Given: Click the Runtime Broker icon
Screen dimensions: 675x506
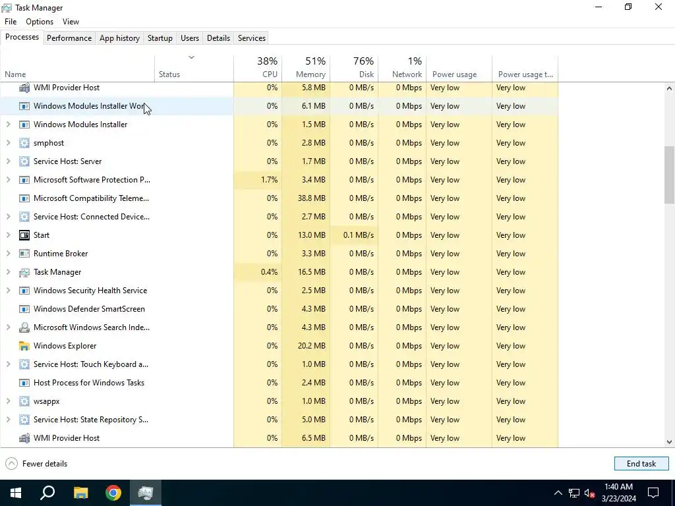Looking at the screenshot, I should coord(24,254).
